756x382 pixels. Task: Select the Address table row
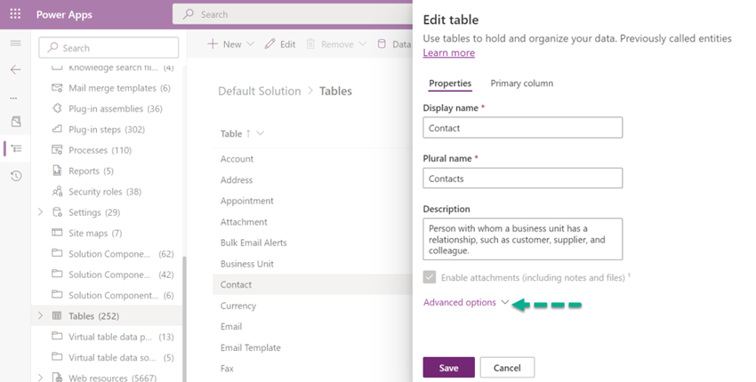click(x=312, y=179)
